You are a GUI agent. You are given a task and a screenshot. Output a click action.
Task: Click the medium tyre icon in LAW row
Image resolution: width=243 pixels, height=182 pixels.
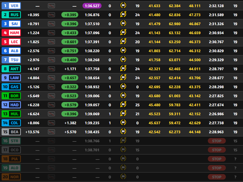pos(123,78)
